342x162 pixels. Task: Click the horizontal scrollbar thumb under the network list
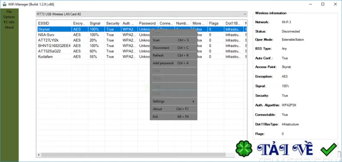[133, 155]
